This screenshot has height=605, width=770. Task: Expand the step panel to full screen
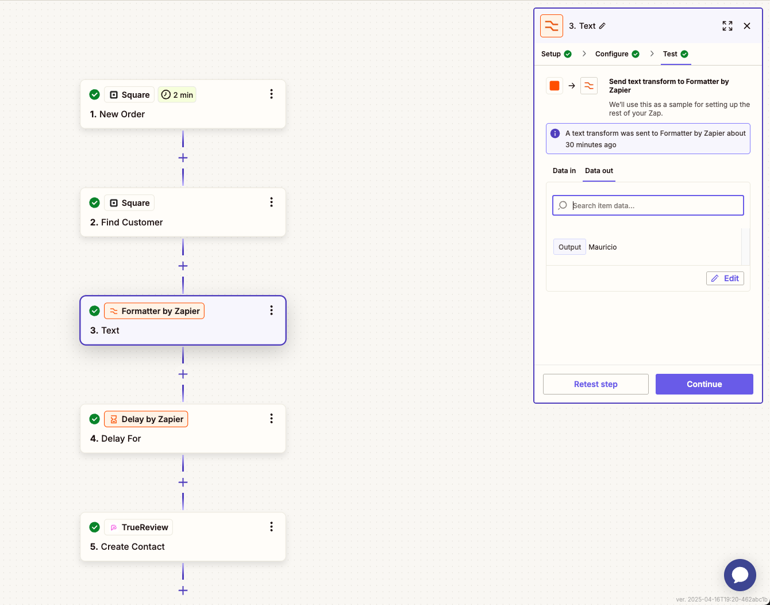[727, 26]
